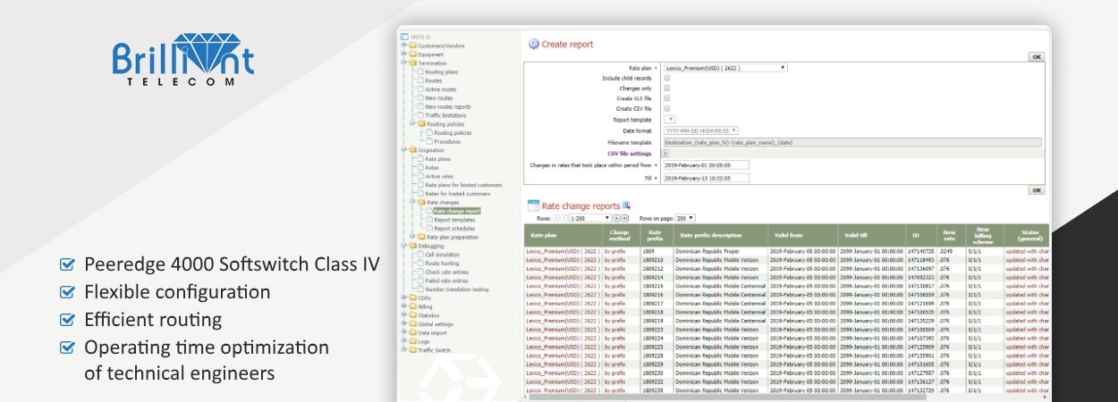Image resolution: width=1118 pixels, height=402 pixels.
Task: Click the Create report gear icon
Action: coord(534,44)
